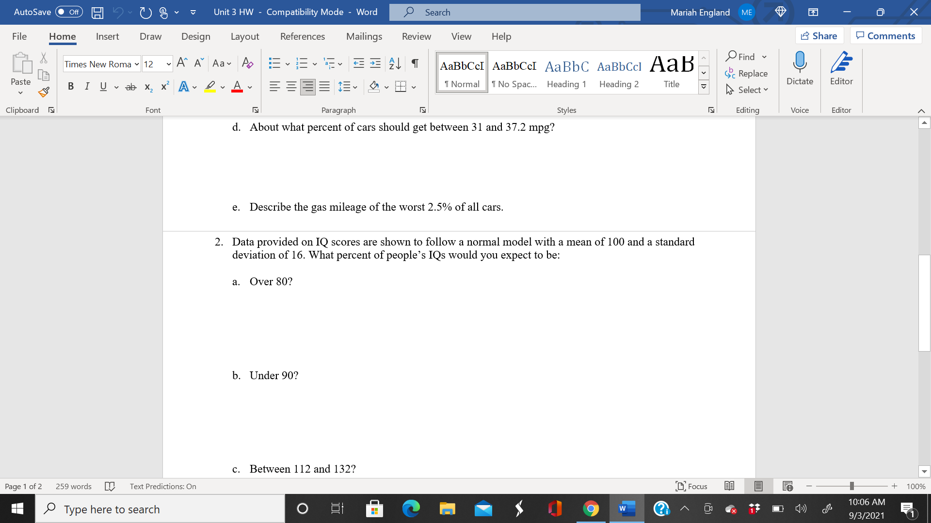931x523 pixels.
Task: Click the Strikethrough icon
Action: (x=130, y=86)
